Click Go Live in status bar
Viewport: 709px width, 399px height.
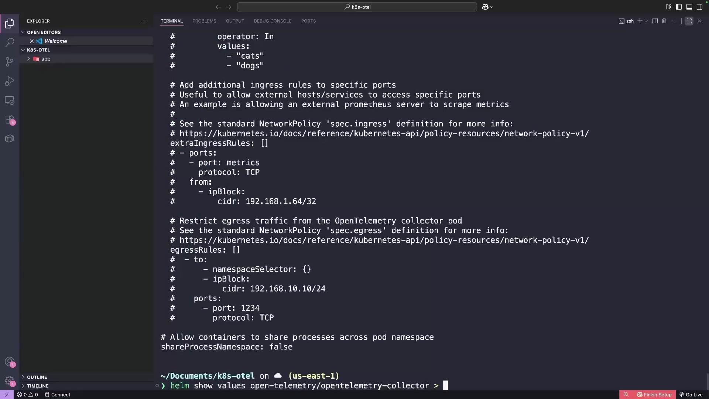point(691,395)
